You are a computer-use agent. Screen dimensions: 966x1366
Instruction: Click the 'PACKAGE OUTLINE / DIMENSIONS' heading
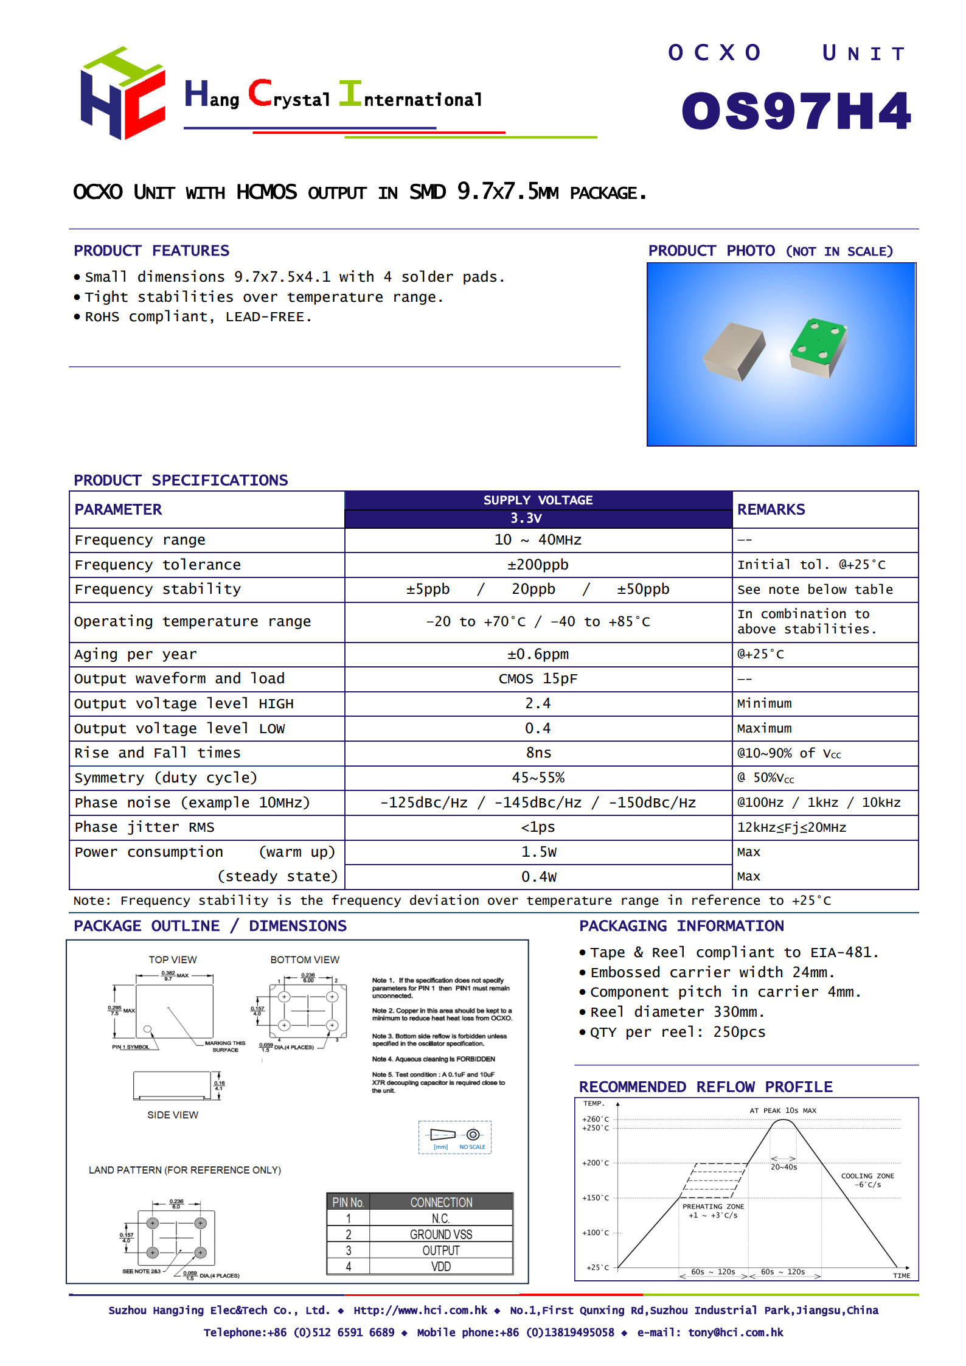(x=210, y=926)
